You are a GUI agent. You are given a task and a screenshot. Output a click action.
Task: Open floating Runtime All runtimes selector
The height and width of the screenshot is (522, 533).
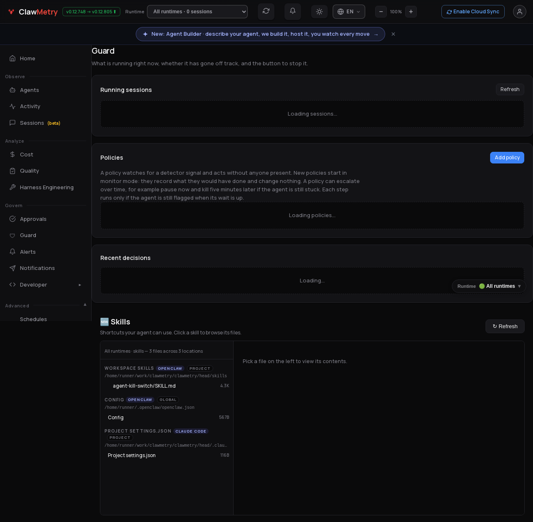(489, 286)
